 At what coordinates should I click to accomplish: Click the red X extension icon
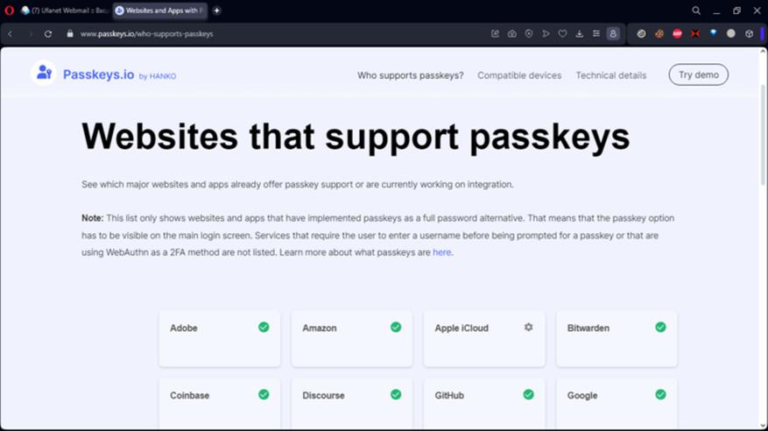click(x=695, y=34)
